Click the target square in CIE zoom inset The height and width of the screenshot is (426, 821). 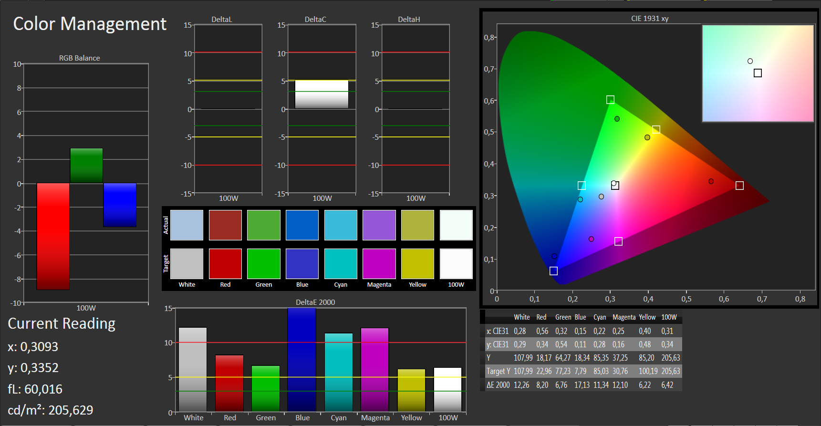pyautogui.click(x=758, y=73)
